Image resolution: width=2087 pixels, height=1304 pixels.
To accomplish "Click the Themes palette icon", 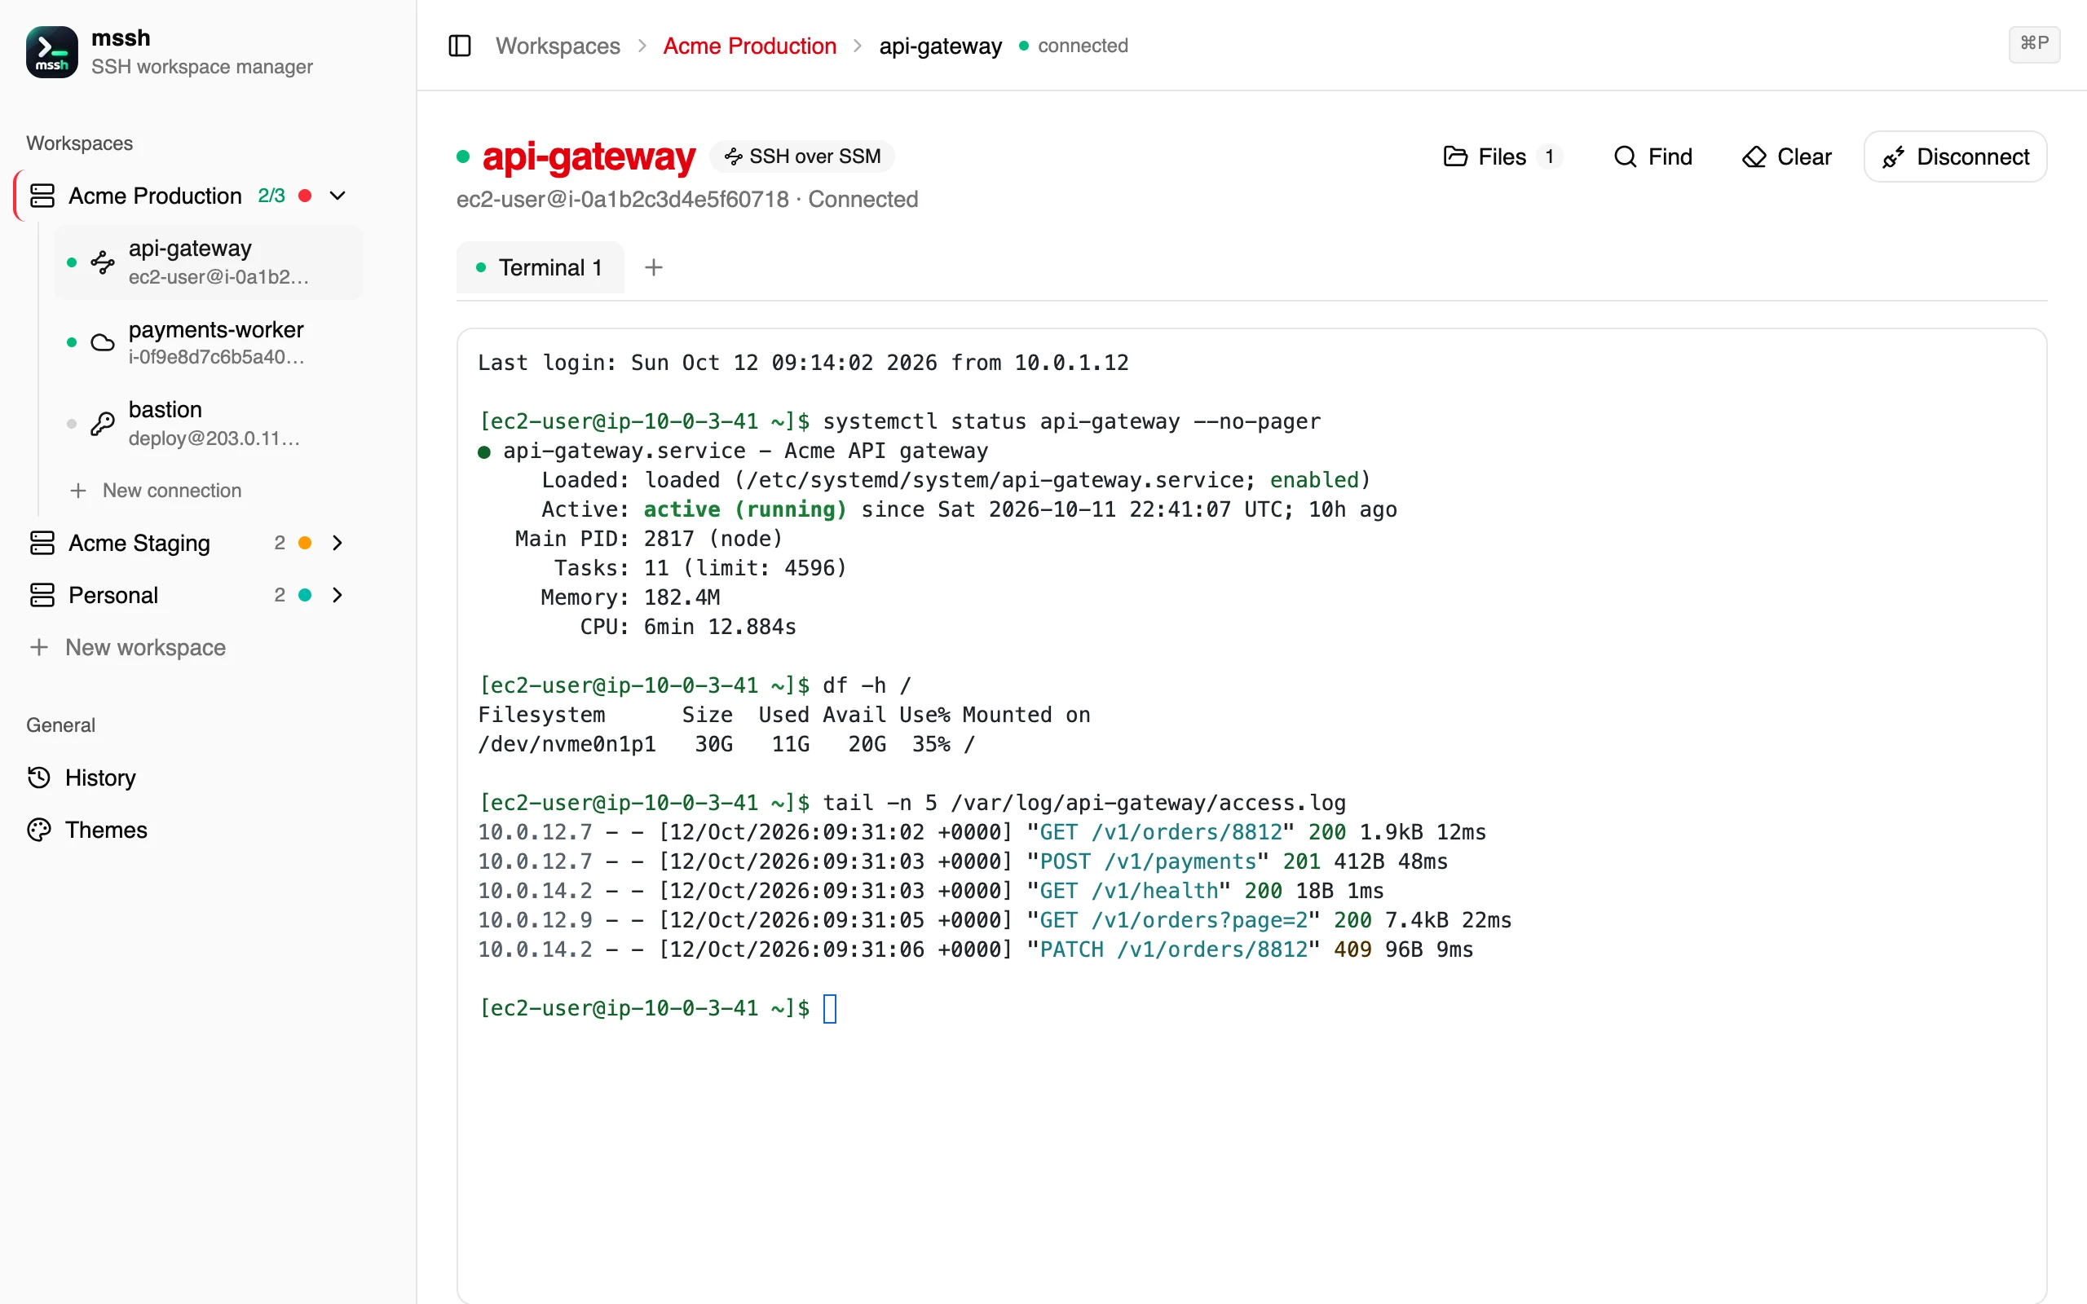I will tap(39, 830).
